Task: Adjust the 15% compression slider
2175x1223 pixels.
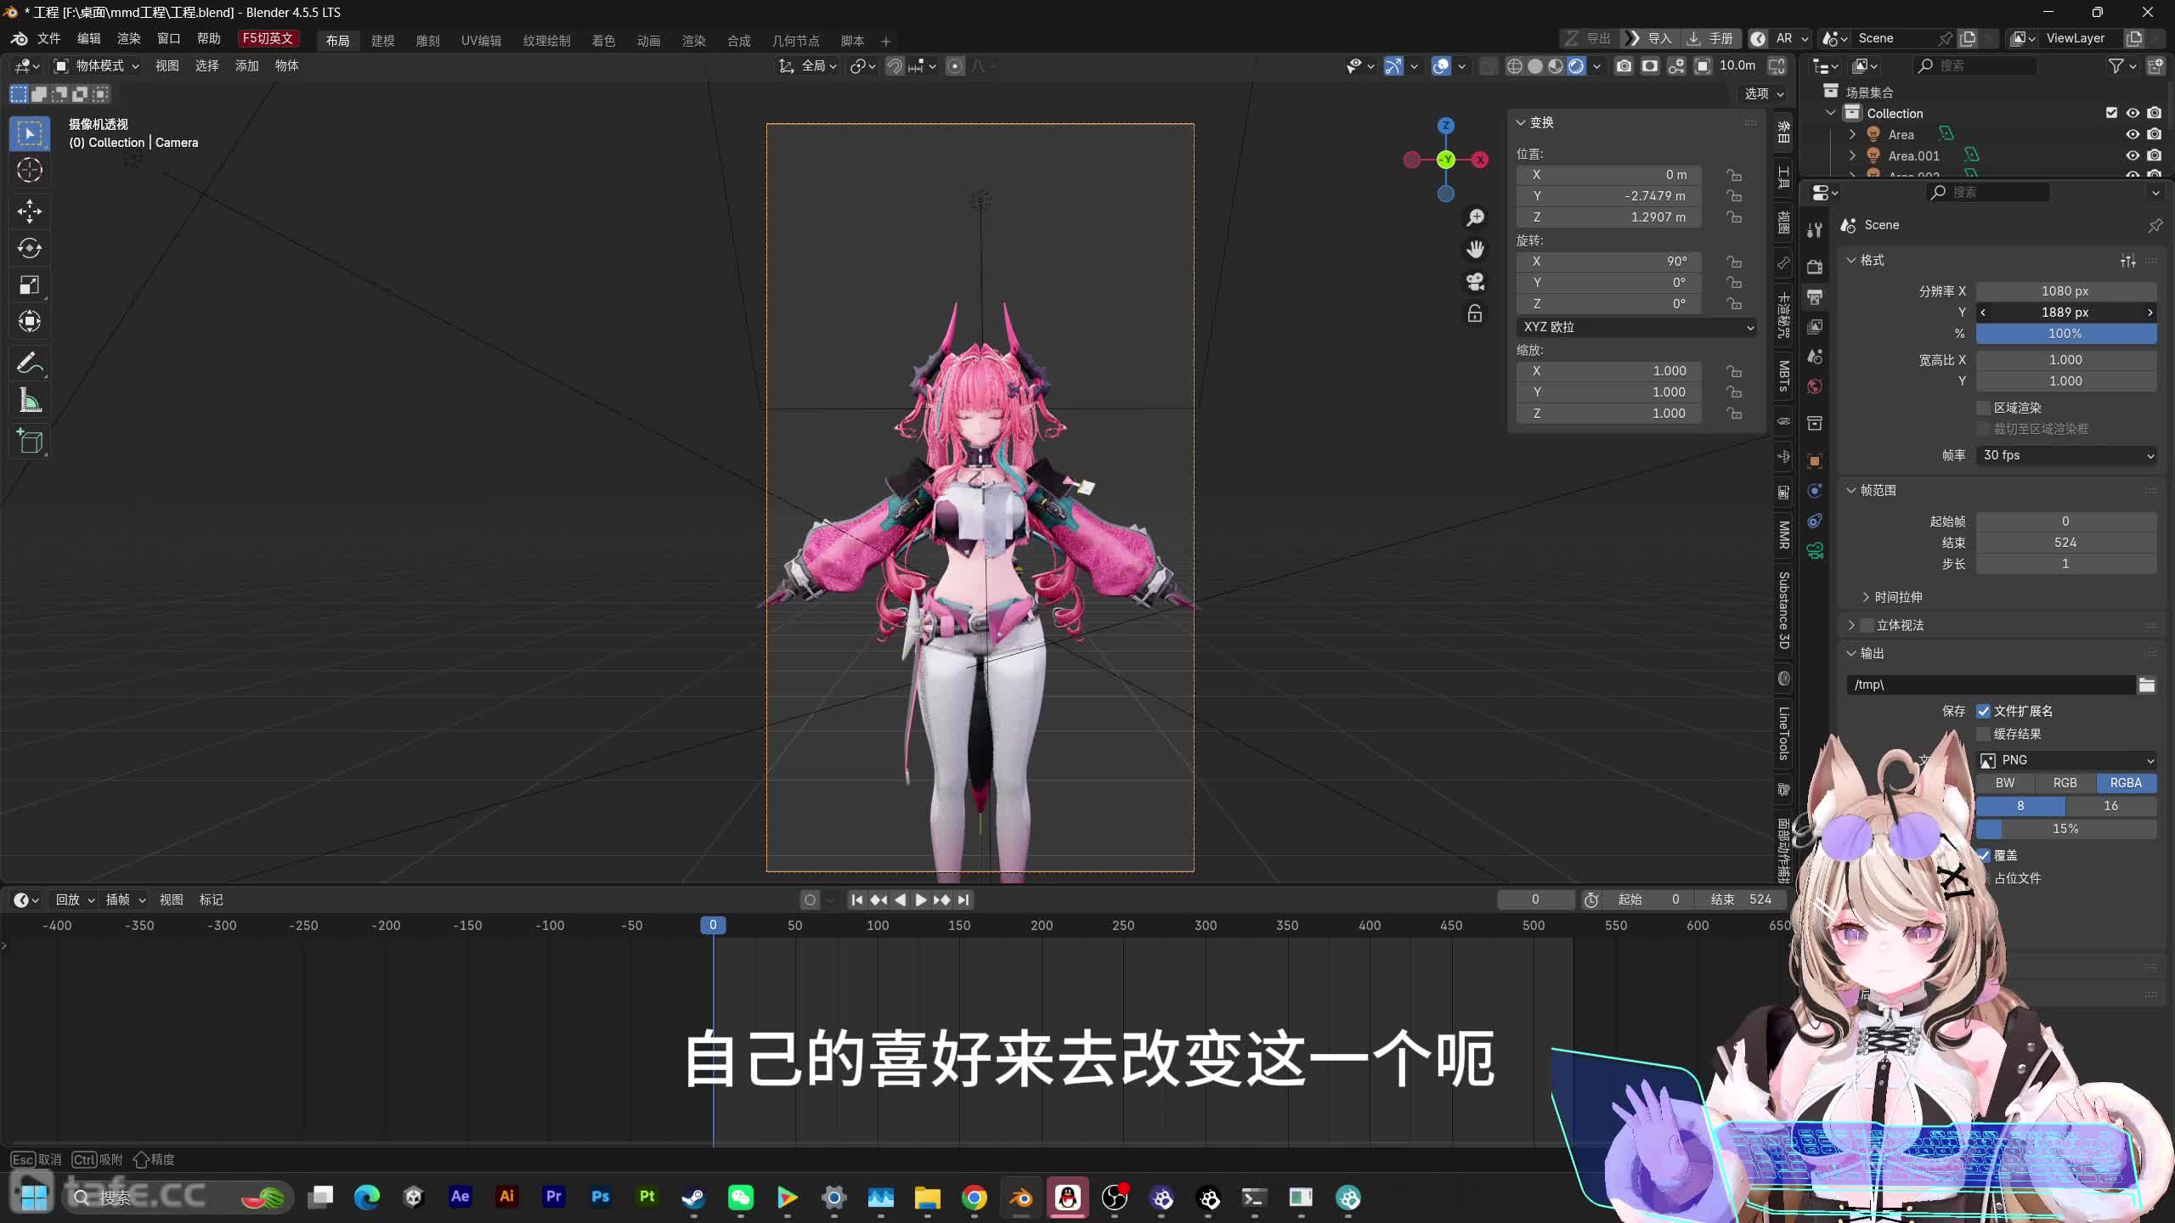Action: 2066,829
